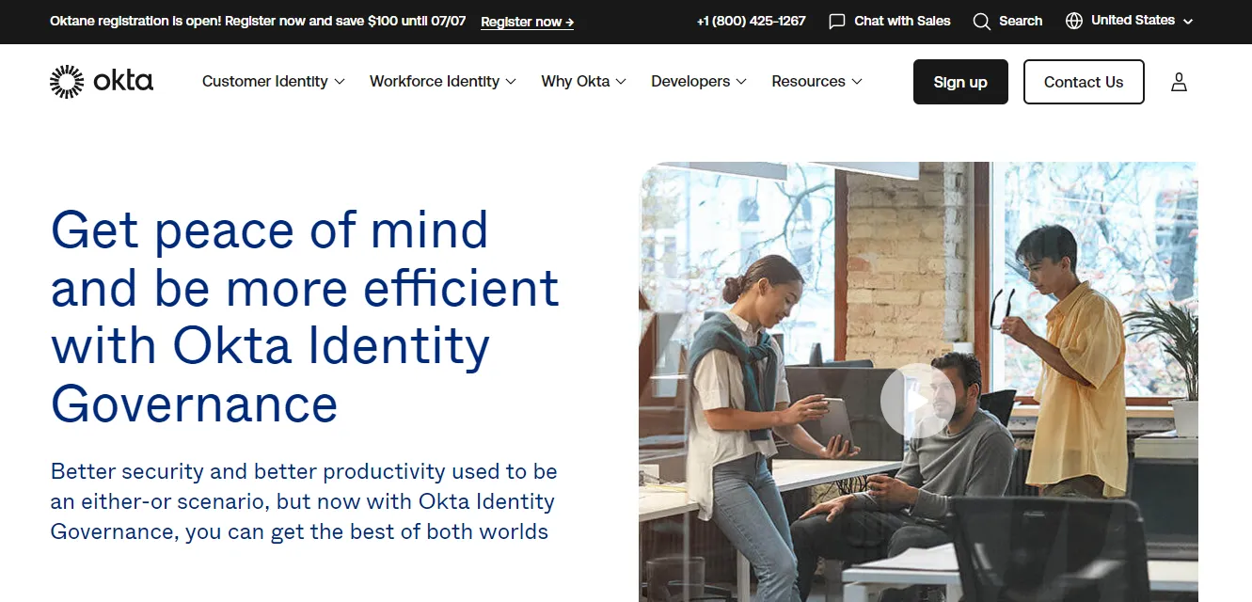Expand the Resources menu chevron
Screen dimensions: 1252x602
857,82
